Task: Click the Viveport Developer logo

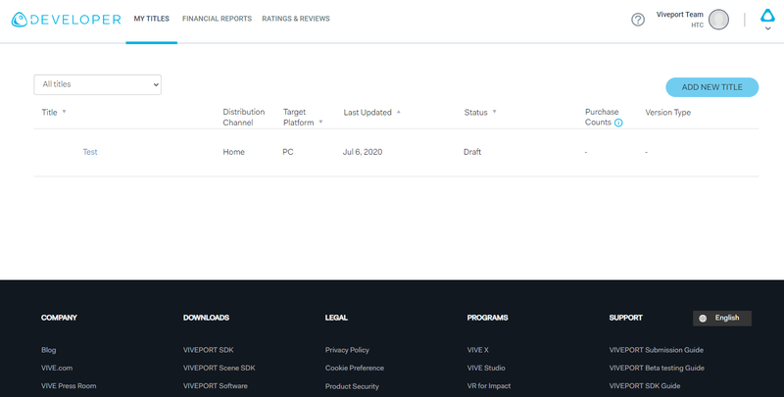Action: tap(66, 20)
